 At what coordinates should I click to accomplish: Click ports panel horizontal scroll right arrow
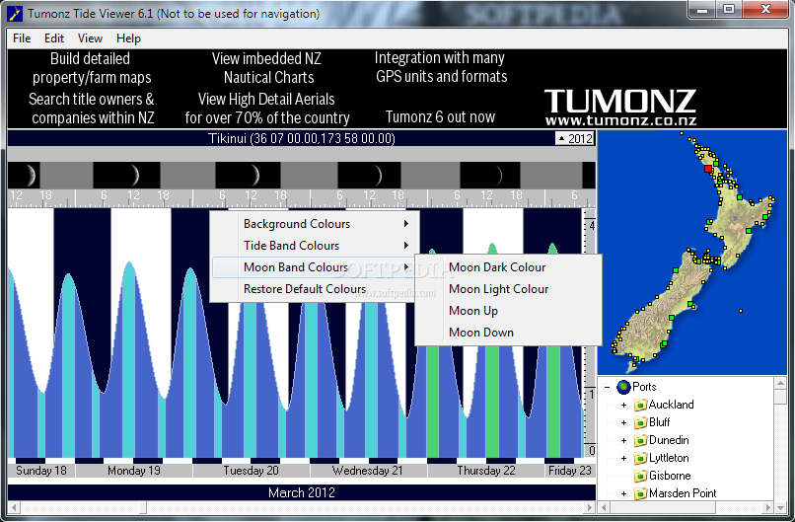coord(768,507)
